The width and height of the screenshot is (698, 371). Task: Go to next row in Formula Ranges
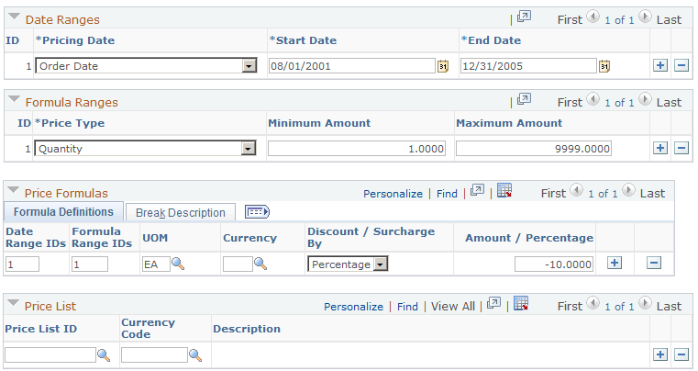click(x=645, y=99)
